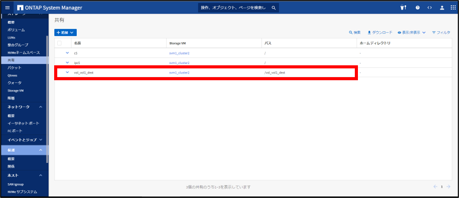Select Qtrees in the sidebar menu

(x=12, y=76)
